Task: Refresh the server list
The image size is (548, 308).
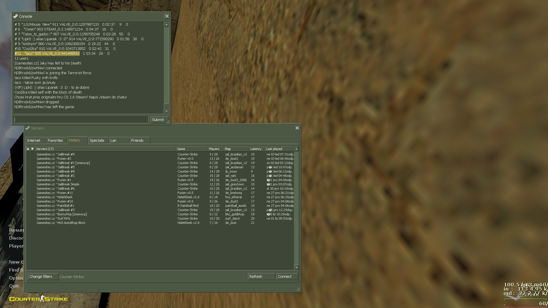Action: 261,277
